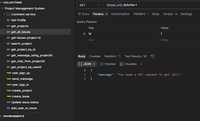
Task: Click the Preview button
Action: point(108,64)
